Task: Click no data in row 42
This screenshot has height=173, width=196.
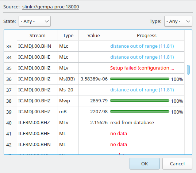Action: point(119,145)
